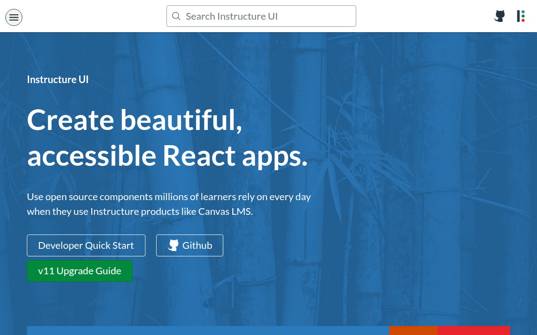The image size is (537, 335).
Task: Focus the Search Instructure UI field
Action: (x=261, y=16)
